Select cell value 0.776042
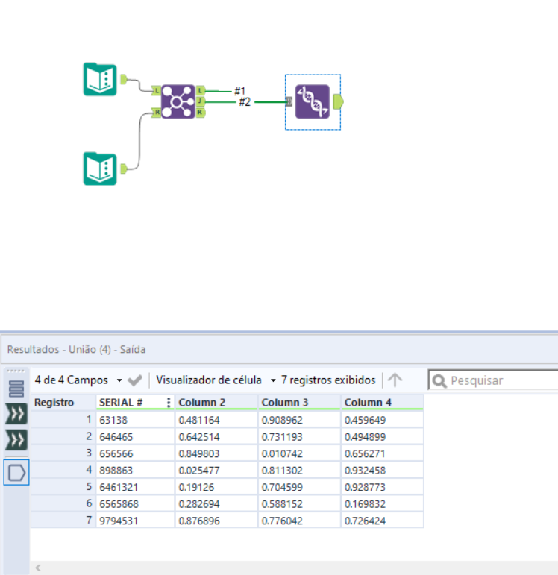Image resolution: width=558 pixels, height=575 pixels. [x=299, y=521]
